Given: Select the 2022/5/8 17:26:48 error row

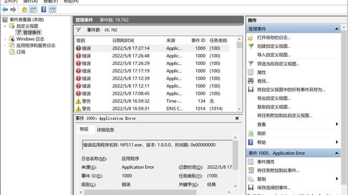Looking at the screenshot, I should (x=152, y=56).
